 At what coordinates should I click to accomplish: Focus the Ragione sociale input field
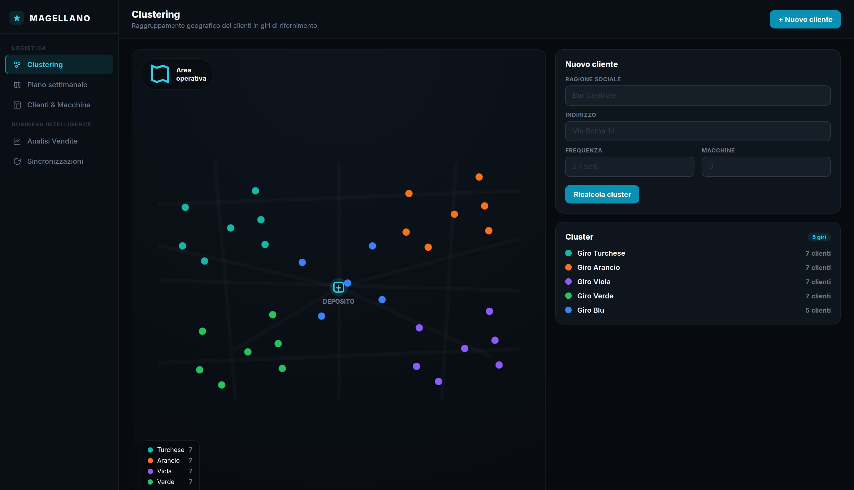click(x=698, y=95)
